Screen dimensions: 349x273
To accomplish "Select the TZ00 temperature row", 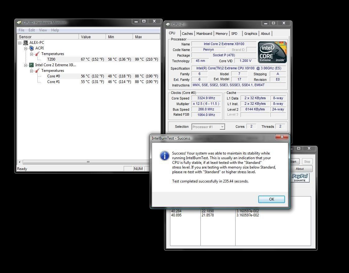I will [x=51, y=59].
